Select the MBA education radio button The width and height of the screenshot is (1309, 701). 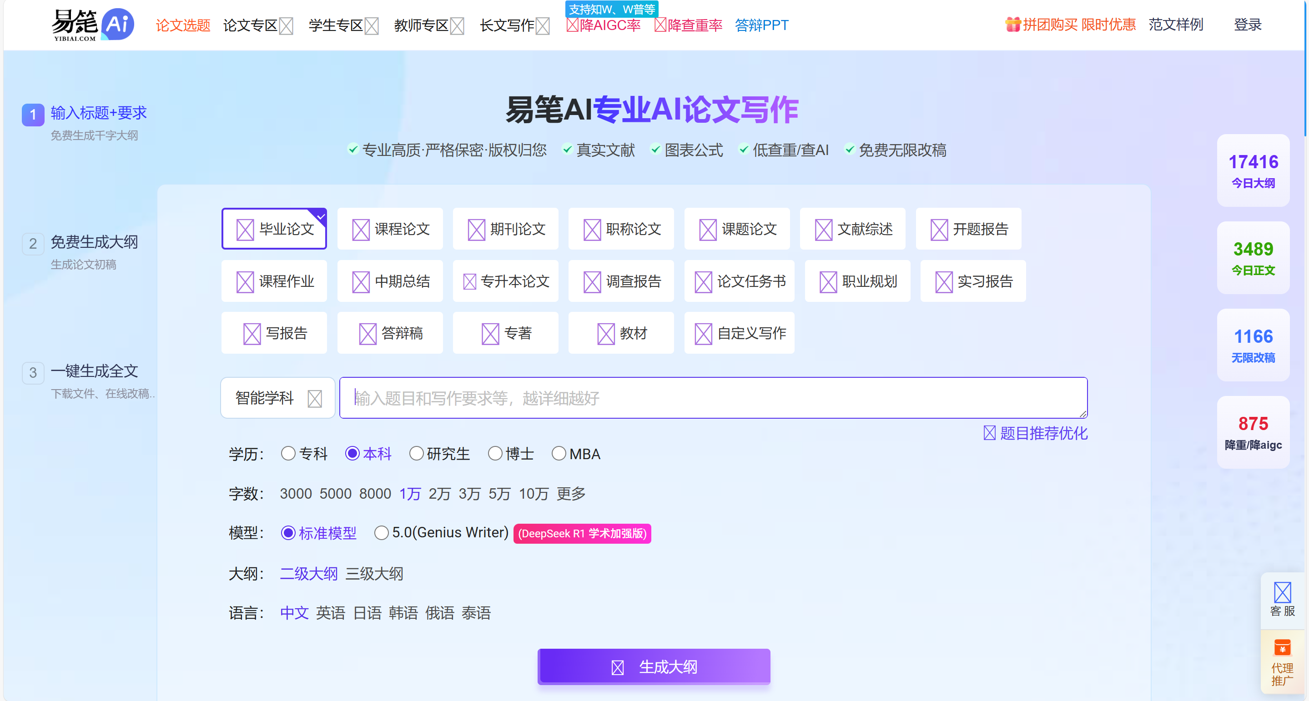click(x=559, y=453)
